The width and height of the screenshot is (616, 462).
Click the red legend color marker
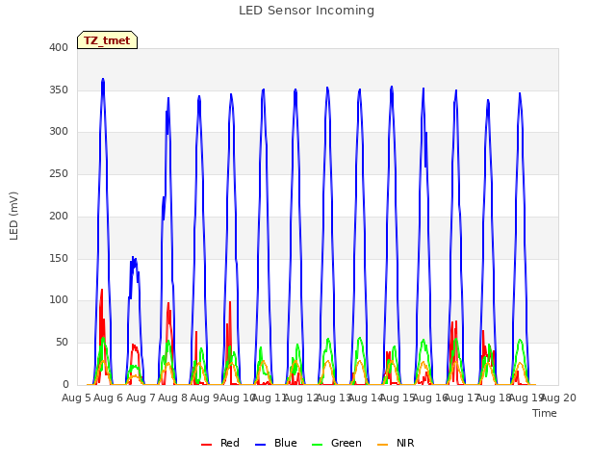(x=206, y=445)
